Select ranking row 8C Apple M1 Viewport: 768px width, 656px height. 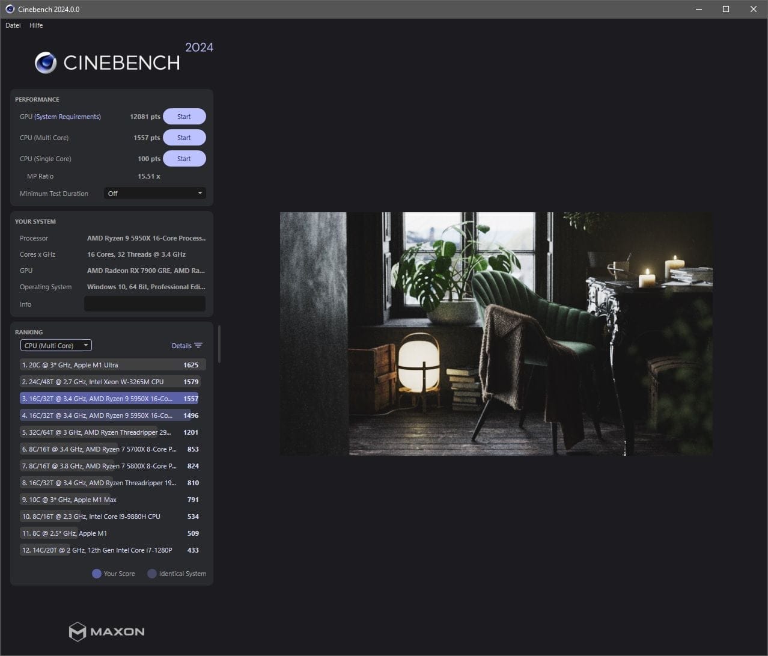point(112,533)
